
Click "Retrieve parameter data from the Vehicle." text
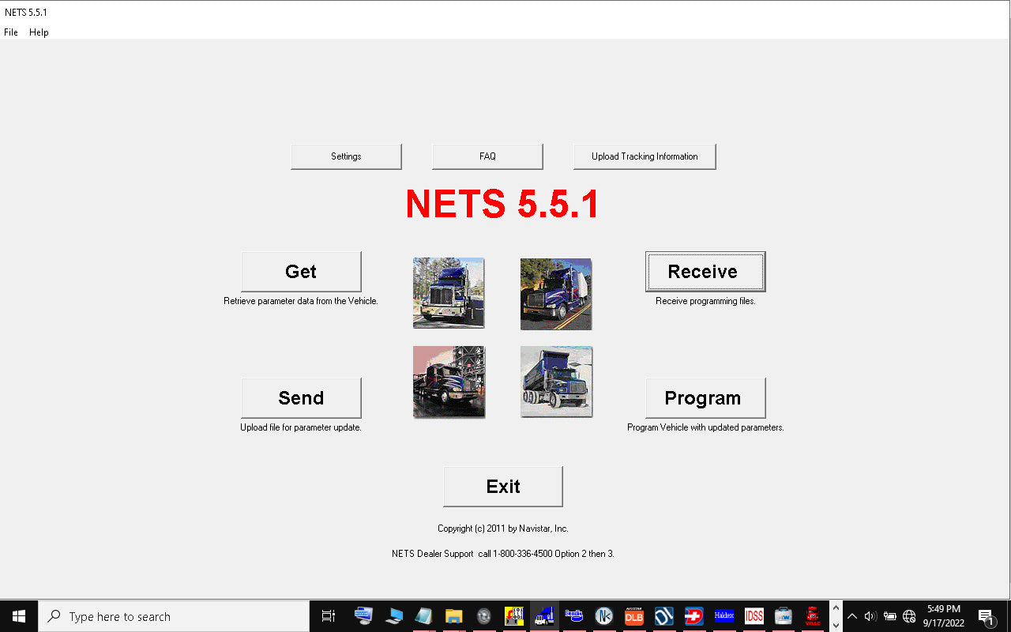pos(301,301)
